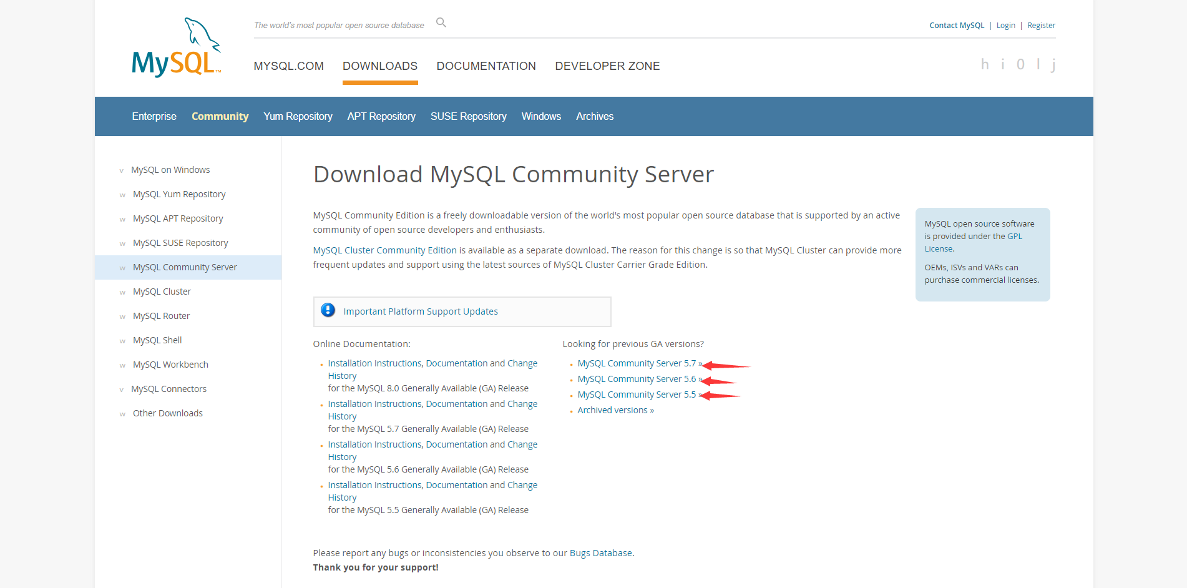The width and height of the screenshot is (1187, 588).
Task: Open the Bugs Database link
Action: pyautogui.click(x=600, y=553)
